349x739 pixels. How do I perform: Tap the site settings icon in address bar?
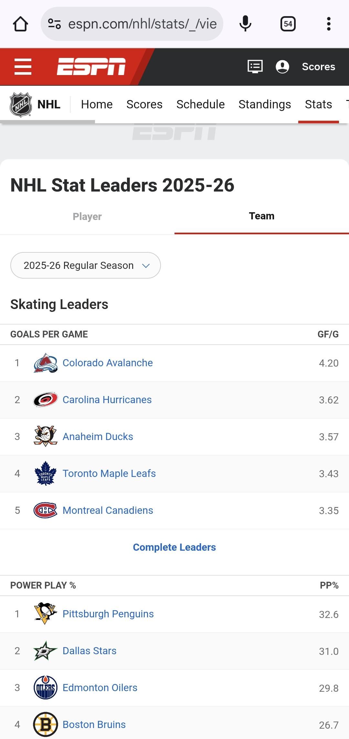point(54,24)
